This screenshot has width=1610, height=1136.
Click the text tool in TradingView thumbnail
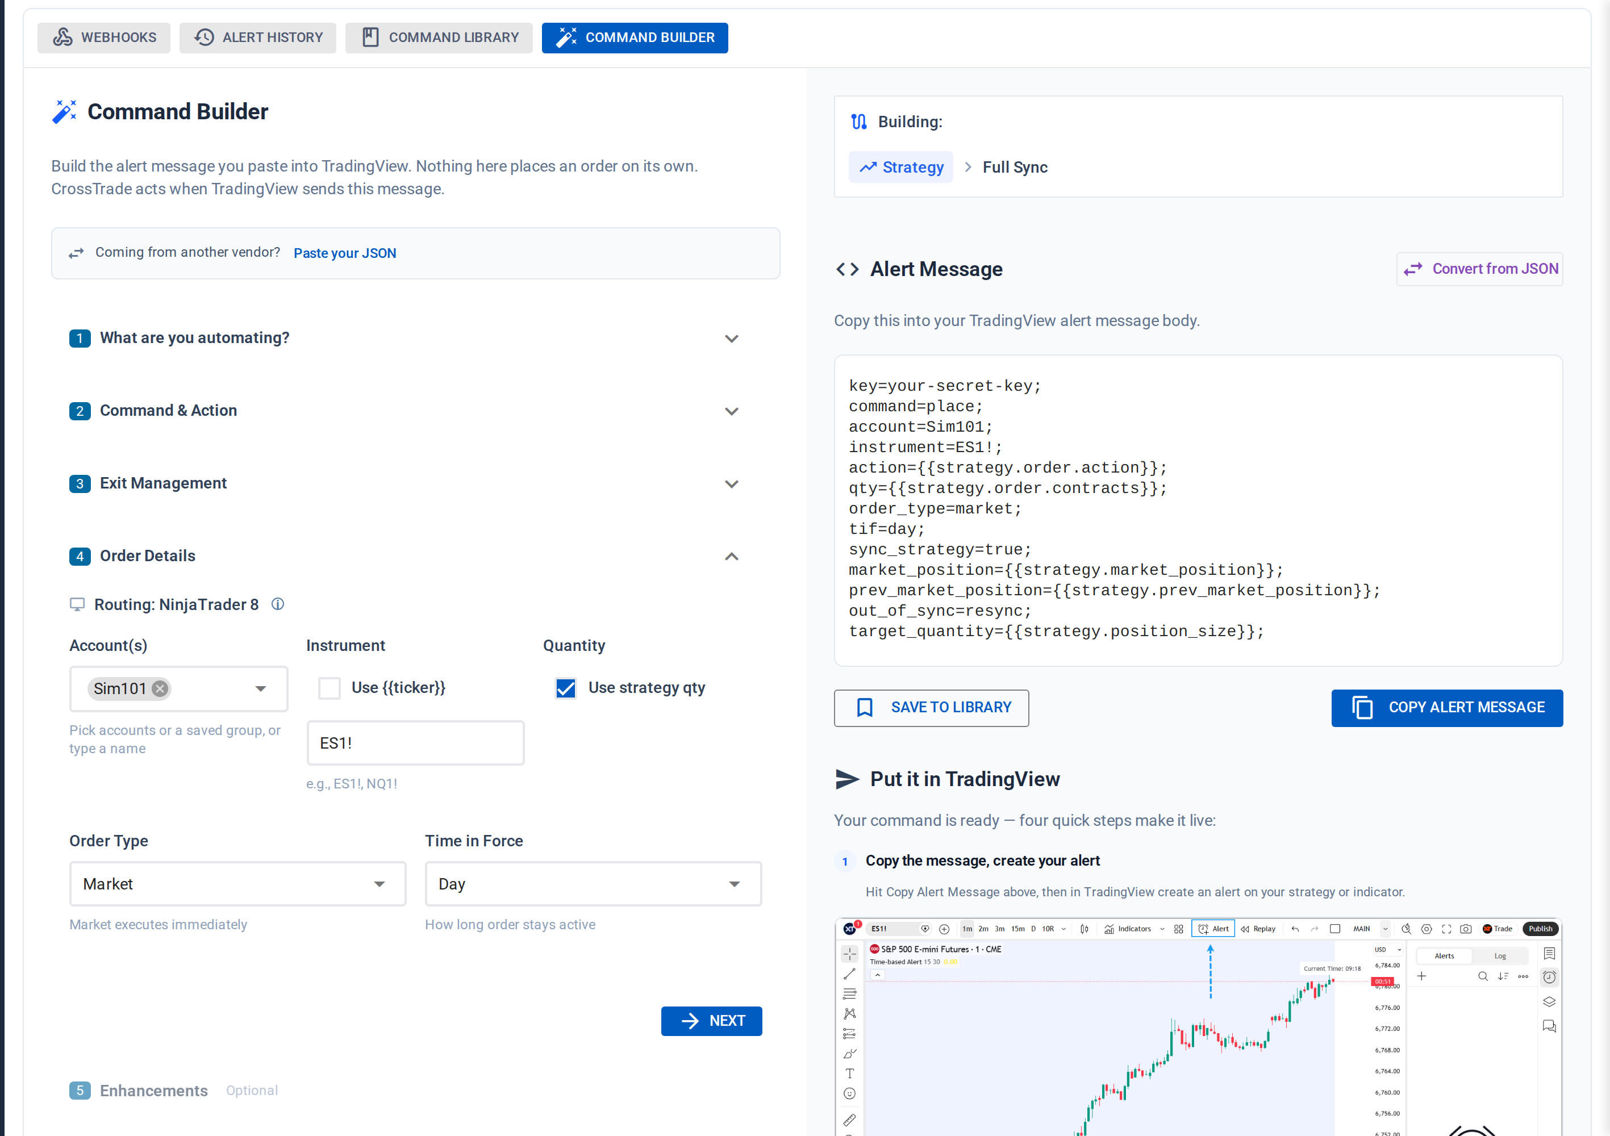tap(849, 1074)
